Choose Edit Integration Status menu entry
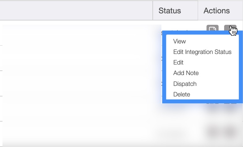243x147 pixels. (202, 52)
